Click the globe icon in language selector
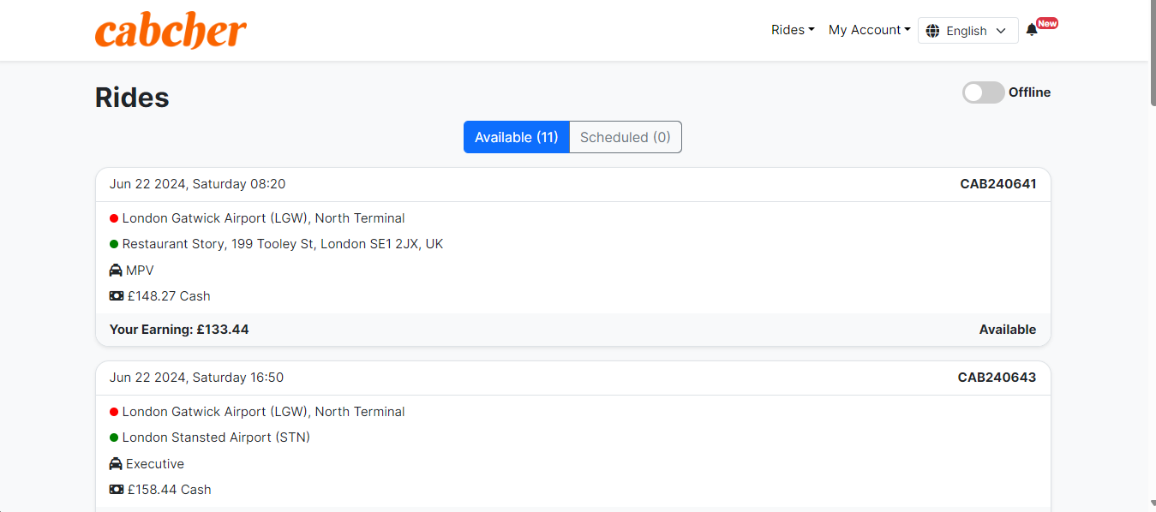1156x512 pixels. [x=932, y=31]
